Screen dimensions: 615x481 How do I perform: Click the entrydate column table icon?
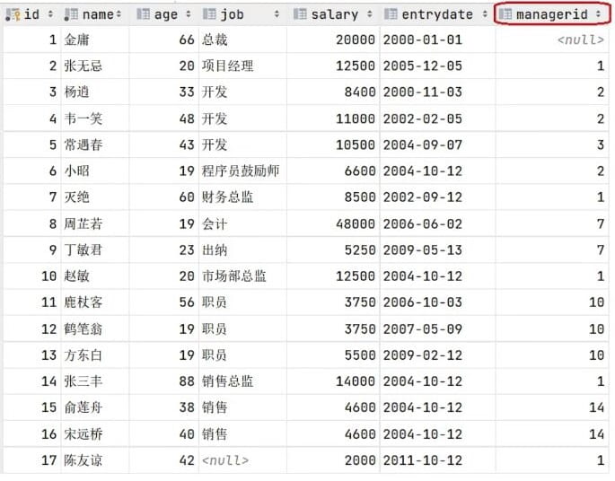(391, 14)
